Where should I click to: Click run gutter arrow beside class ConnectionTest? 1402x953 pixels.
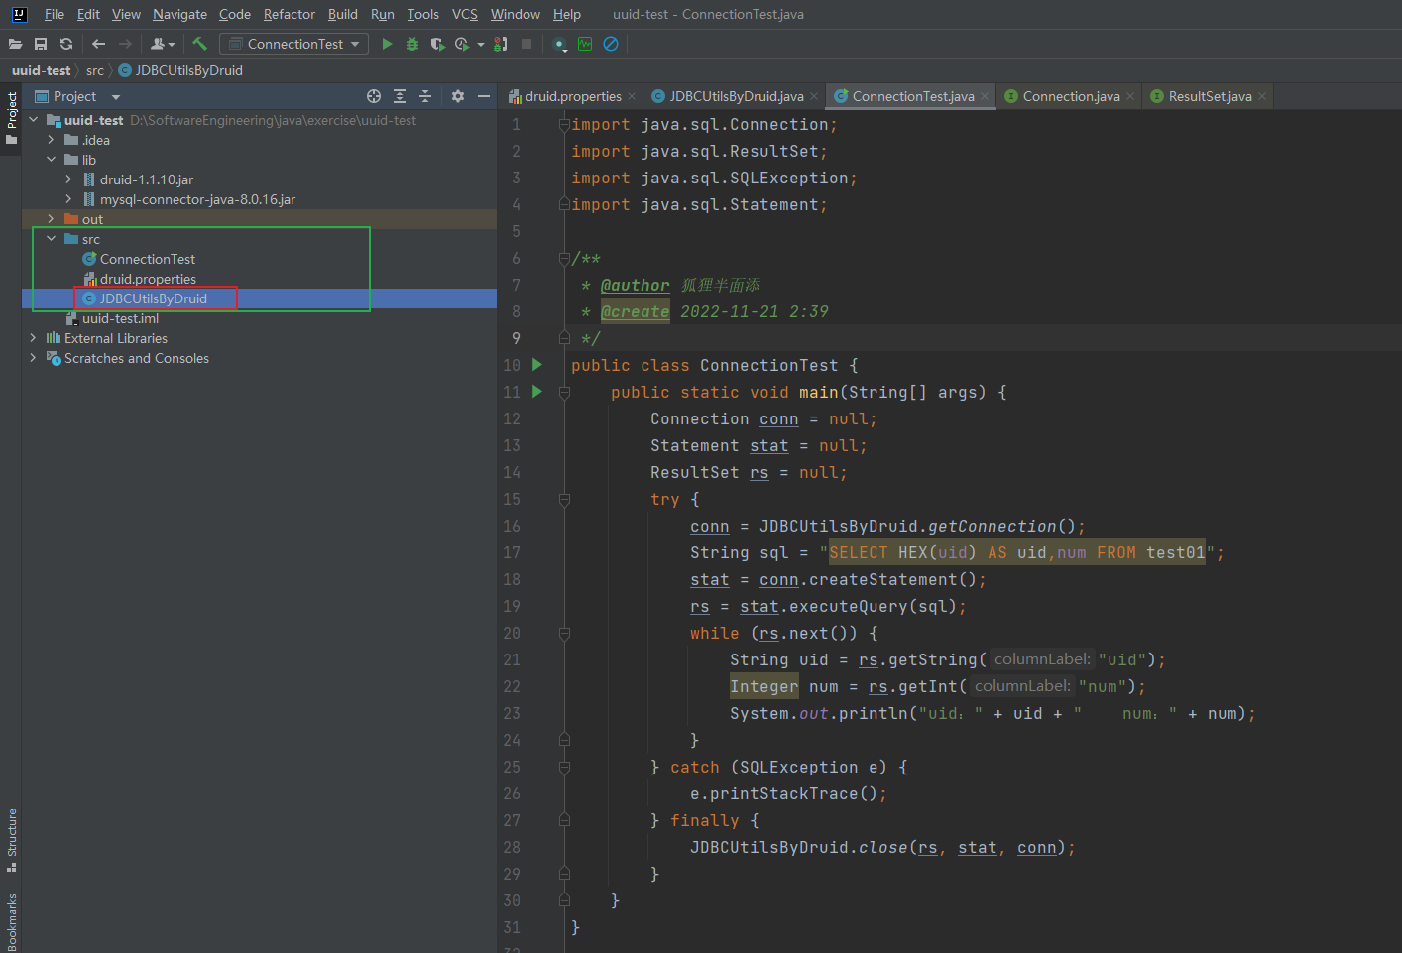[x=537, y=365]
